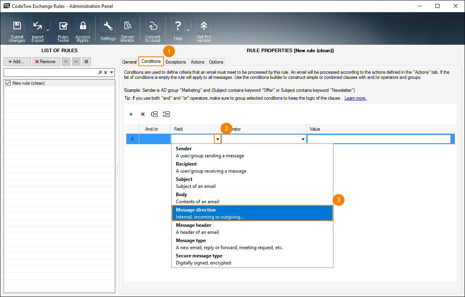Add a new condition with plus icon

131,114
